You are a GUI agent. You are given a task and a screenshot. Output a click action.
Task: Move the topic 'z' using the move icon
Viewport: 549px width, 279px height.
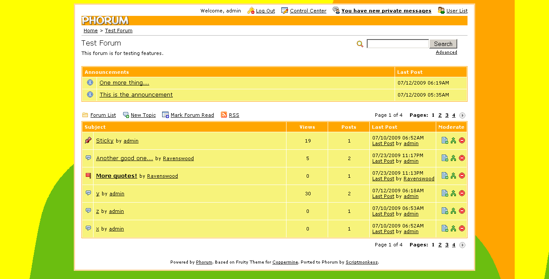point(445,211)
